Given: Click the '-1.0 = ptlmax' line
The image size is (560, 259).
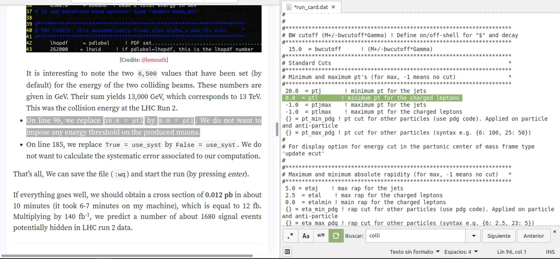Looking at the screenshot, I should point(373,112).
